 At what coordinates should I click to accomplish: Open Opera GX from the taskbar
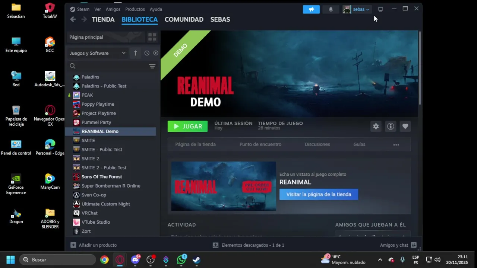[120, 260]
